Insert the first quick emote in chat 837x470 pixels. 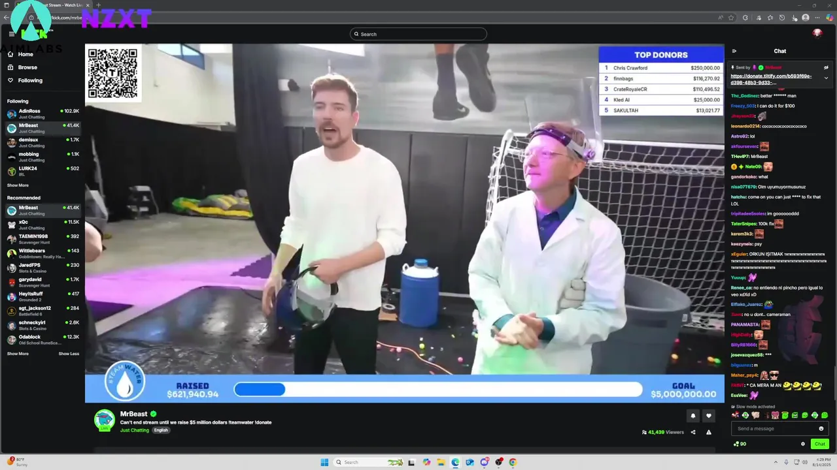[736, 415]
